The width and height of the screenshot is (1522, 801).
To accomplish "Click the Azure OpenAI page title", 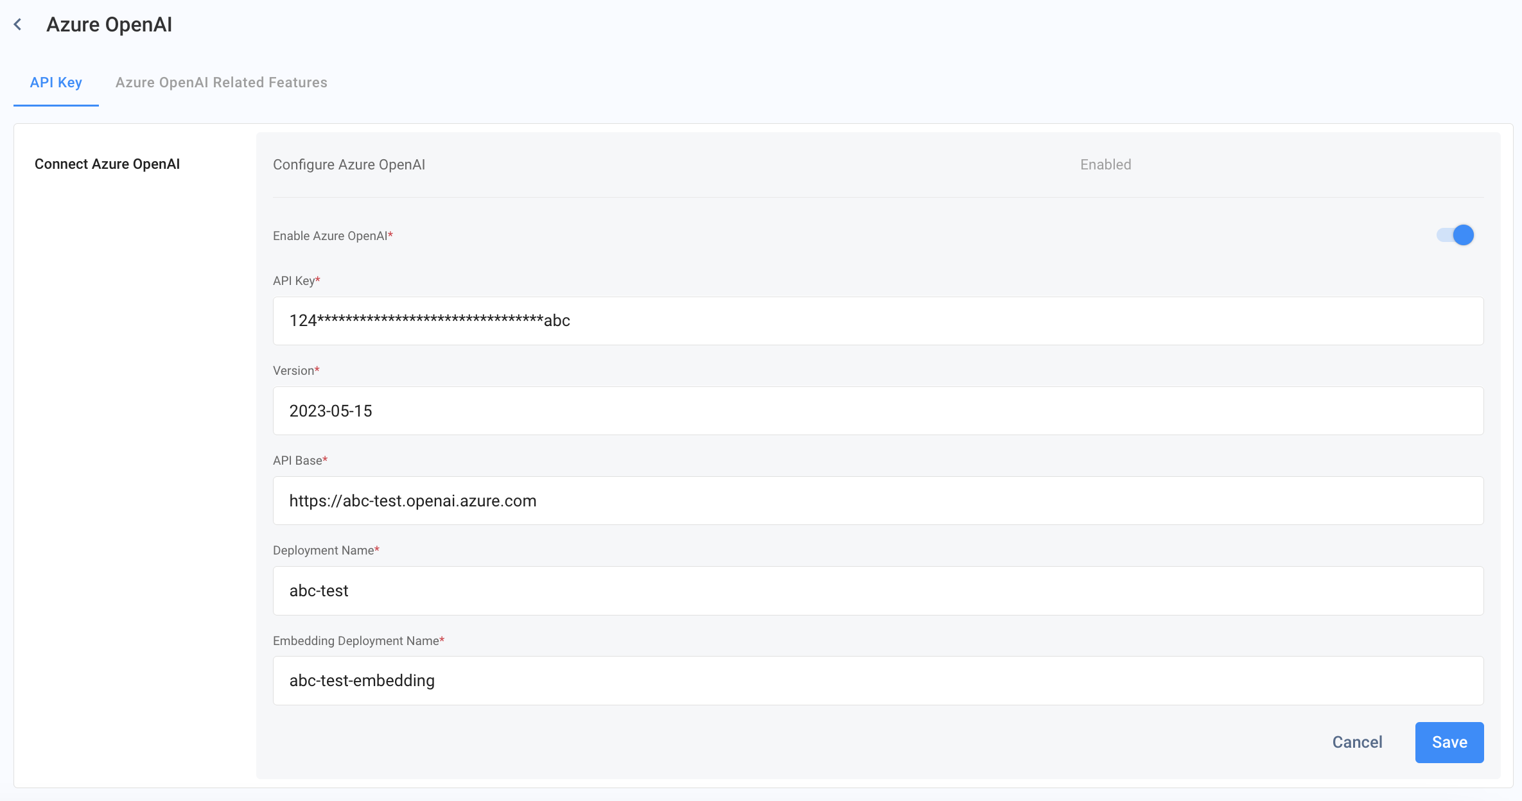I will pos(109,25).
